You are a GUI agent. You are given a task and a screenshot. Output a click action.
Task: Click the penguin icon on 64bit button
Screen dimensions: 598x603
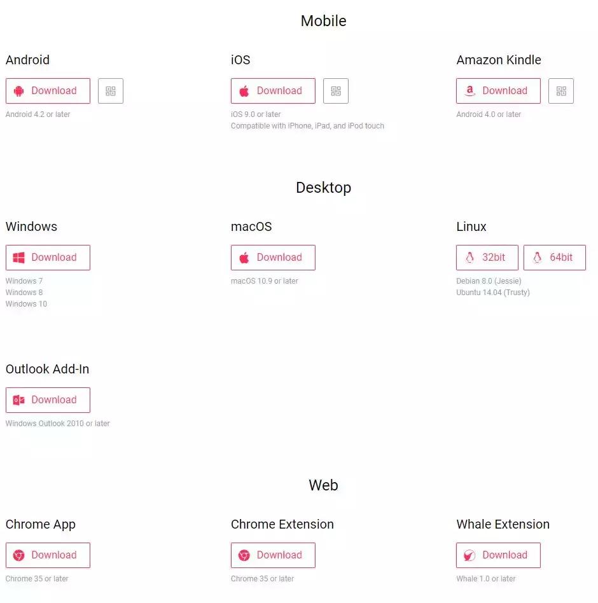[538, 258]
